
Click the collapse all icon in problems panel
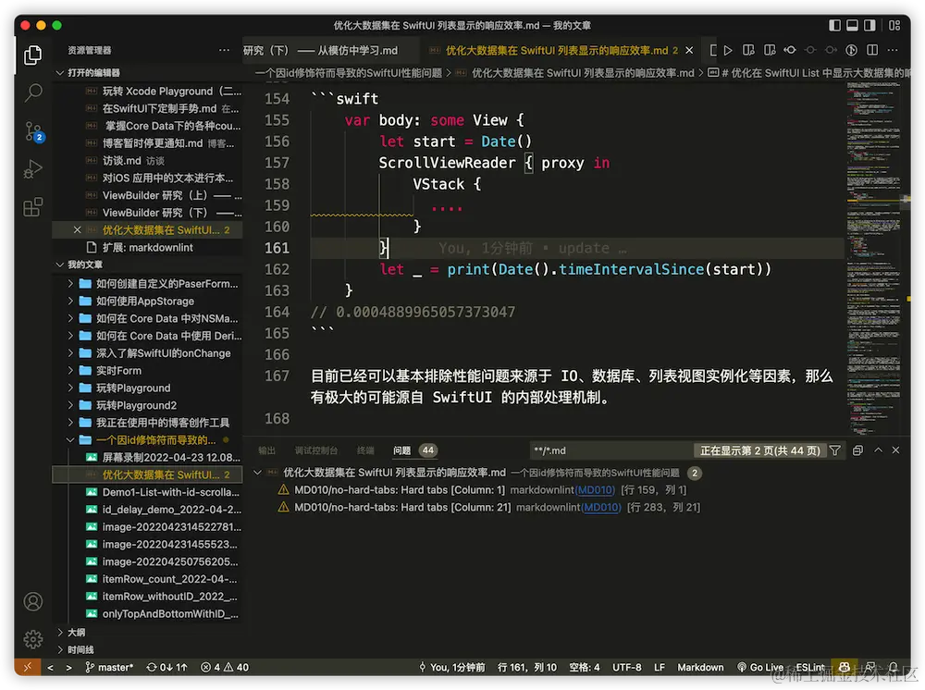(x=857, y=450)
